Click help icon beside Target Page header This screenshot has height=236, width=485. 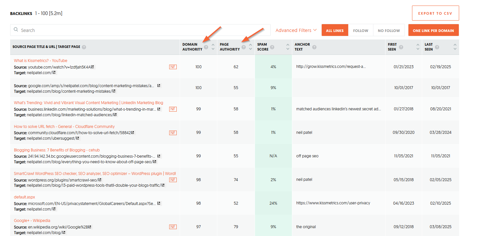84,47
